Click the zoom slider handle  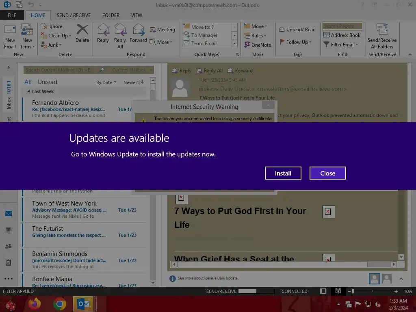[x=353, y=291]
